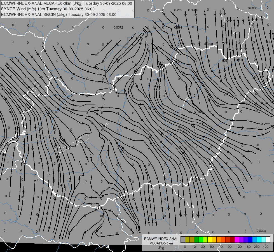Click the map data value 12.8
The width and height of the screenshot is (274, 252).
click(x=240, y=60)
